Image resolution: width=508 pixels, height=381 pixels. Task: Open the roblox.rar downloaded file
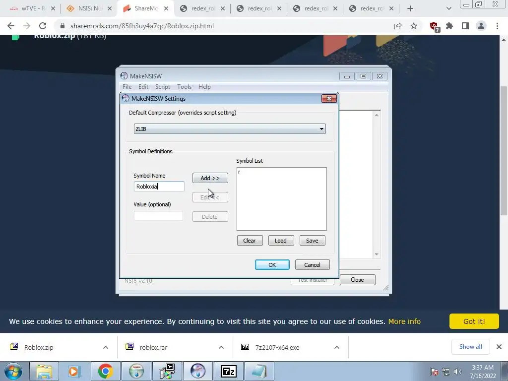point(154,347)
